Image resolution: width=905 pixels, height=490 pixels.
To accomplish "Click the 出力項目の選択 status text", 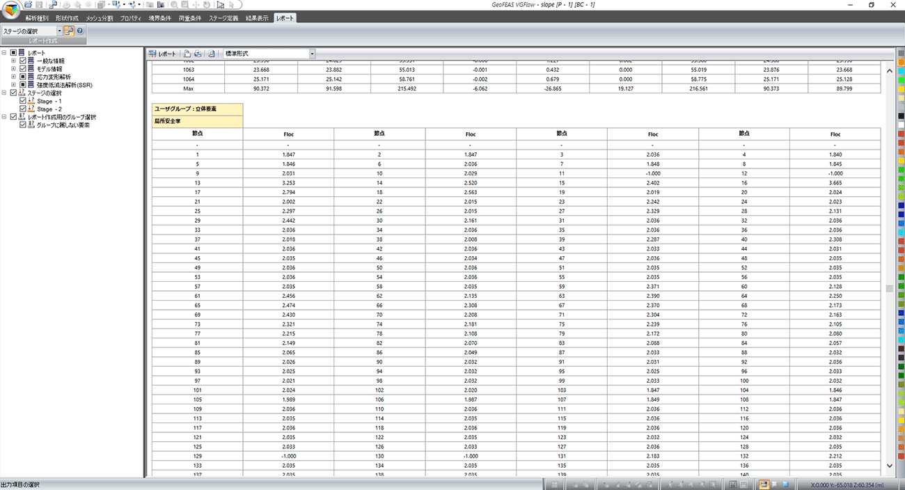I will click(20, 484).
